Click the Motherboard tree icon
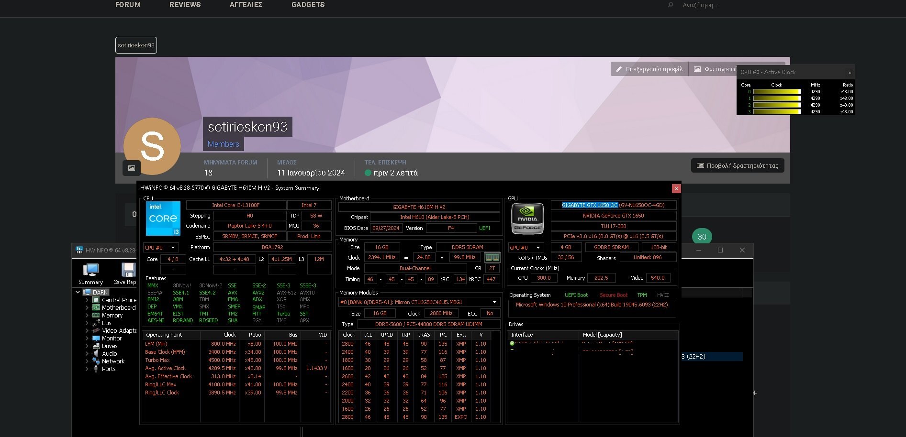Image resolution: width=906 pixels, height=437 pixels. pos(96,307)
